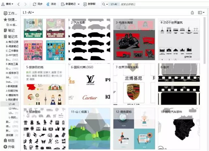The image size is (209, 151).
Task: Select the G-... notebook with 100 notes
Action: tap(12, 68)
